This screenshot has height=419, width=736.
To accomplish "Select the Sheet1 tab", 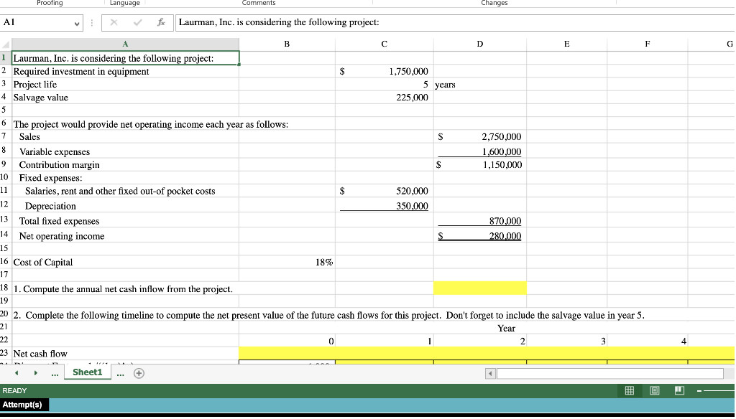I will point(87,372).
